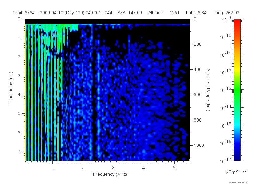Click the altitude value '1251'
The image size is (253, 189).
[175, 13]
